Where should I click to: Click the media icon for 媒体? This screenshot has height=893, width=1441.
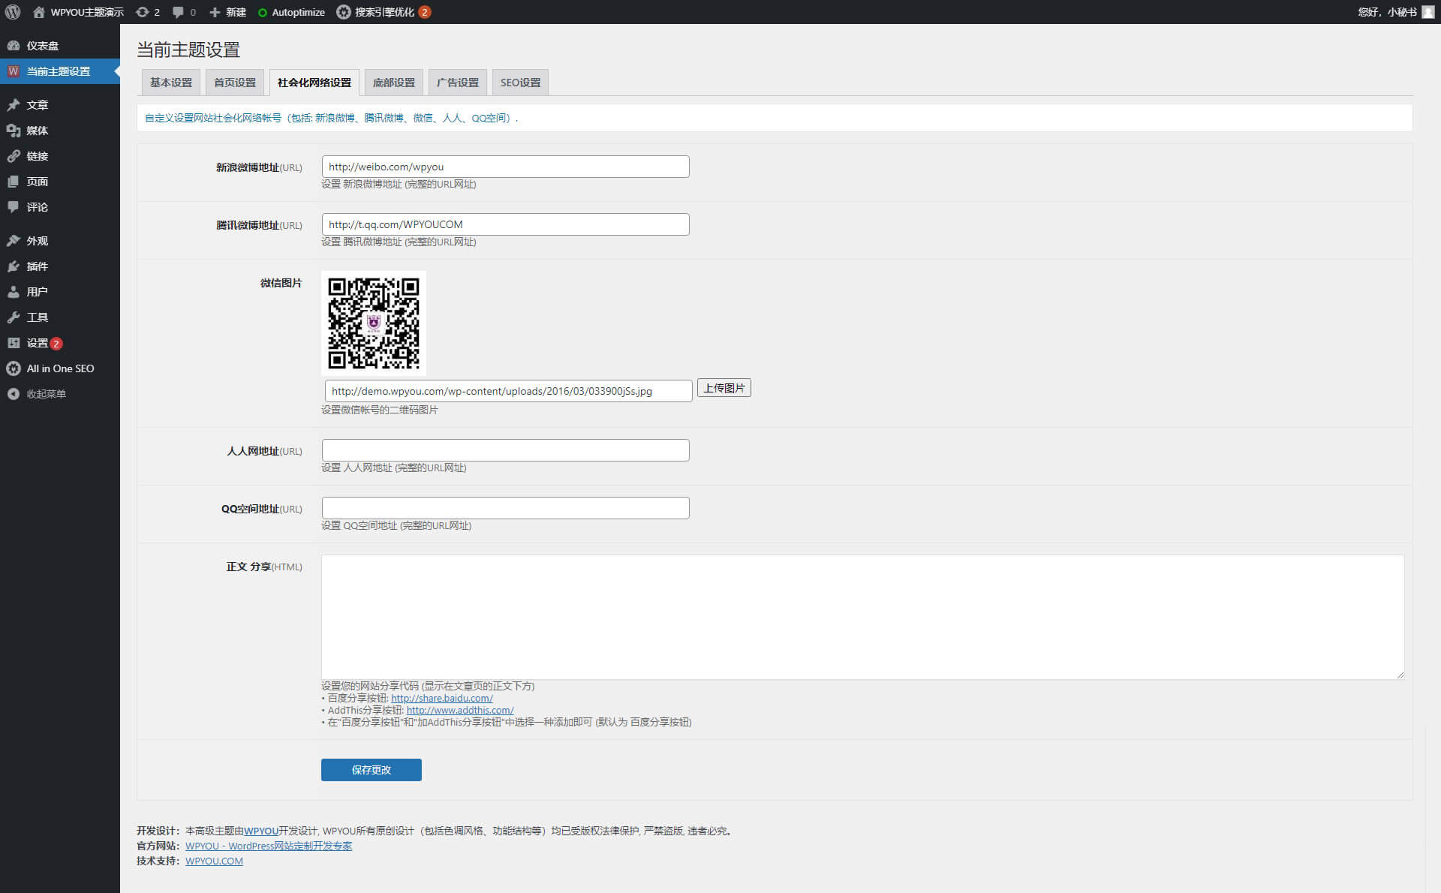click(14, 131)
